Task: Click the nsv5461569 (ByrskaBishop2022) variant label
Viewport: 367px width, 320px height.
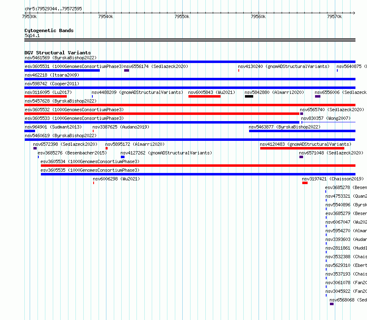Action: [61, 58]
